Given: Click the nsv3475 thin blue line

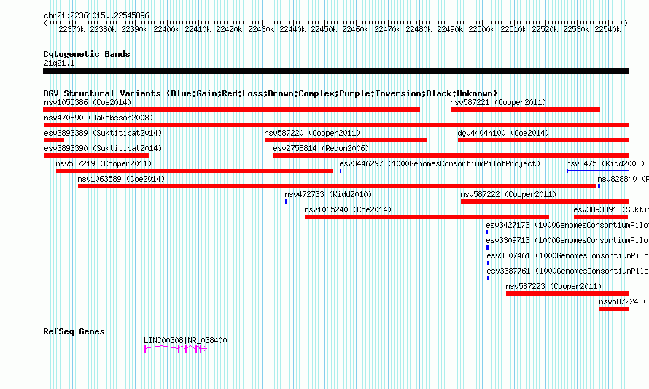Looking at the screenshot, I should pos(598,171).
